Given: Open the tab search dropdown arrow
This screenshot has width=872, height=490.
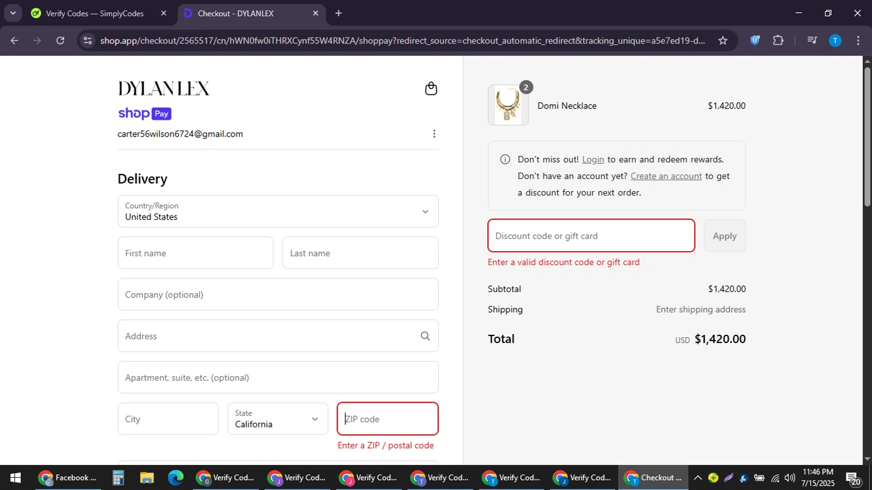Looking at the screenshot, I should (x=13, y=13).
